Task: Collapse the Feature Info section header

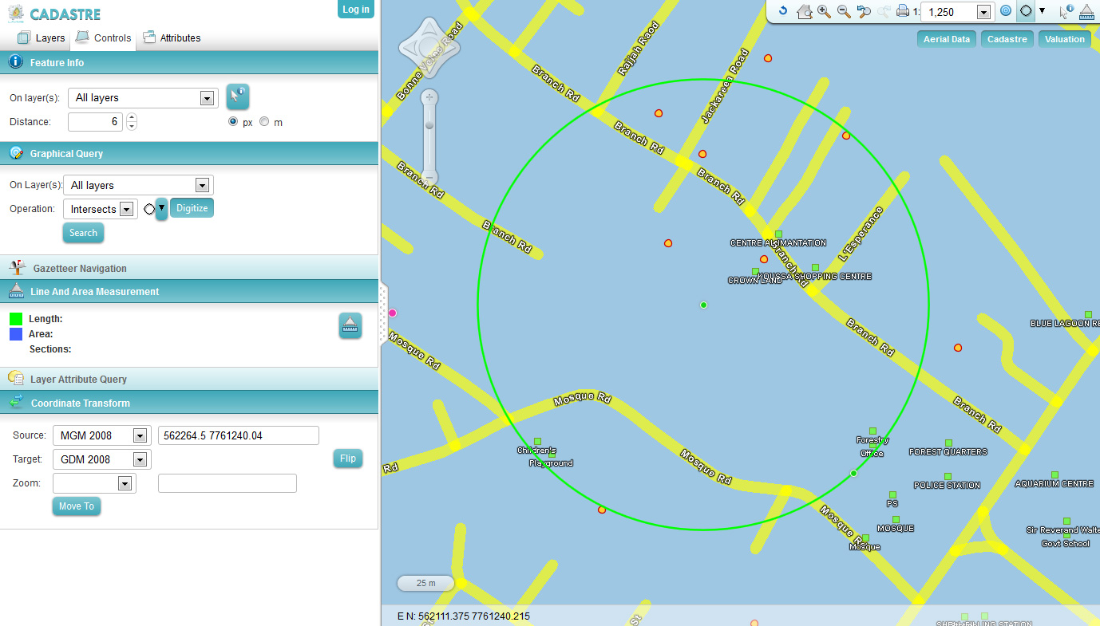Action: click(189, 62)
